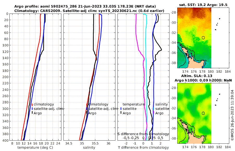
Task: Click 'satellite-adj. clim' legend label in temperature panel
Action: 48,109
